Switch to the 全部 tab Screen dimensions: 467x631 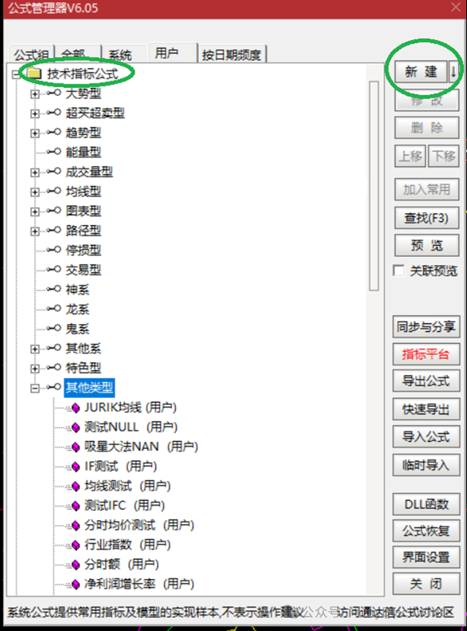click(78, 54)
